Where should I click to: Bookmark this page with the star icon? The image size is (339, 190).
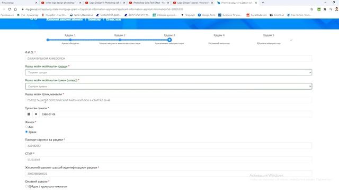(311, 9)
